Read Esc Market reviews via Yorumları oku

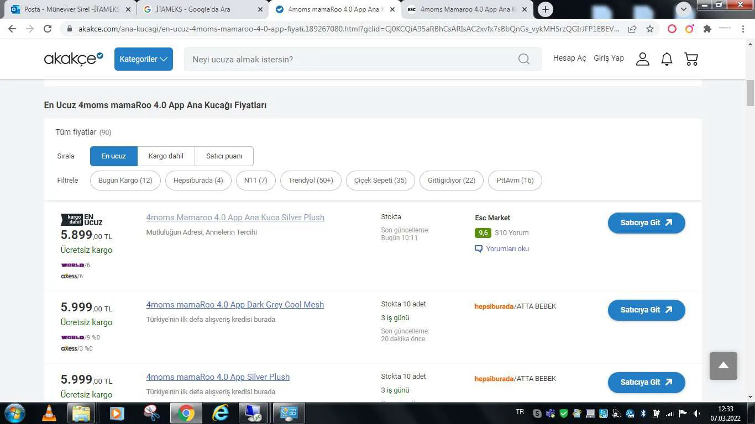tap(502, 249)
